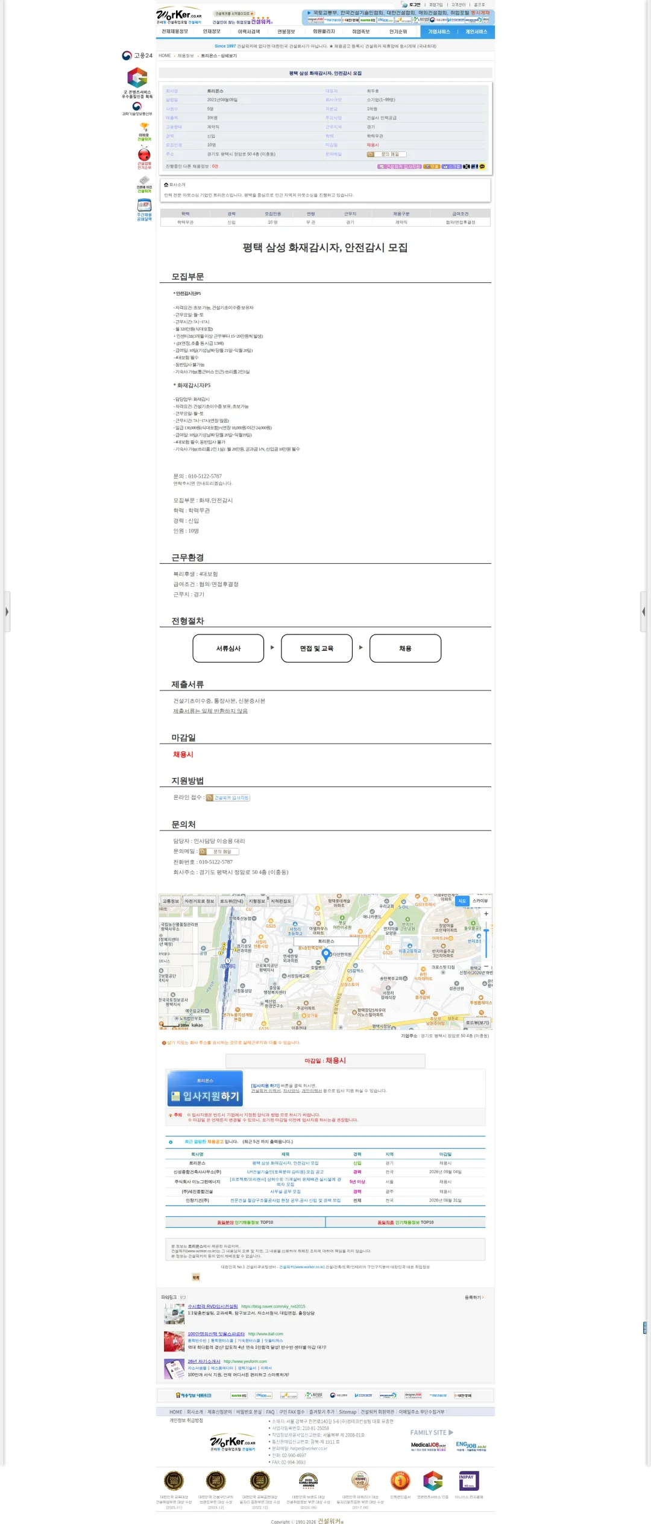Viewport: 651px width, 1524px height.
Task: Open the 인기순위 menu
Action: [x=398, y=31]
